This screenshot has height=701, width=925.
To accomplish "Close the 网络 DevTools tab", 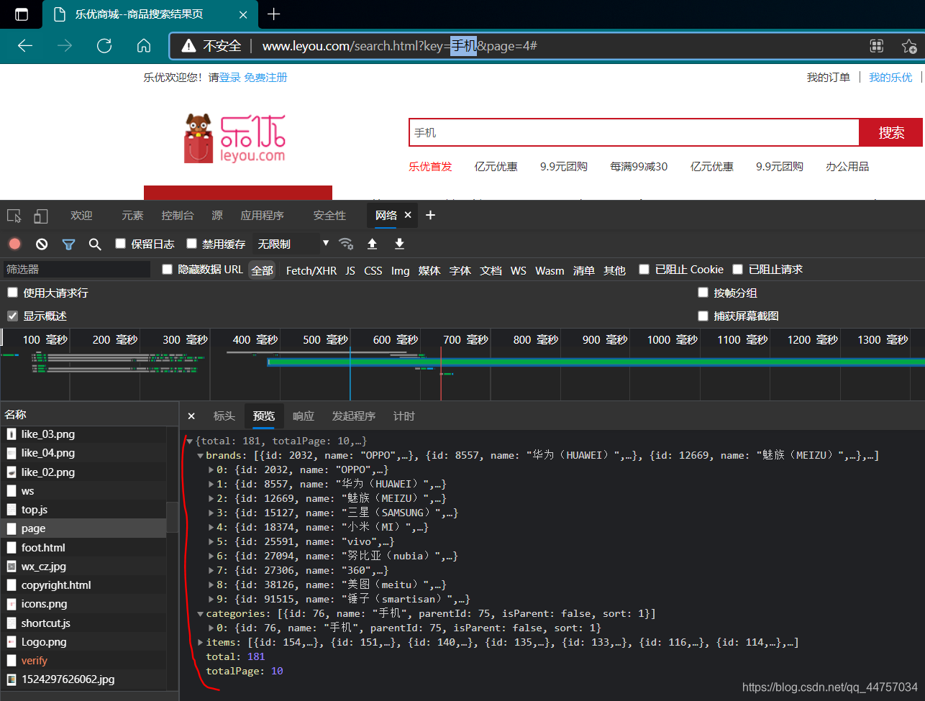I will click(x=408, y=215).
